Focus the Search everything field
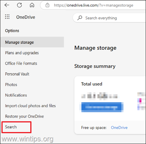The width and height of the screenshot is (146, 144). (109, 18)
